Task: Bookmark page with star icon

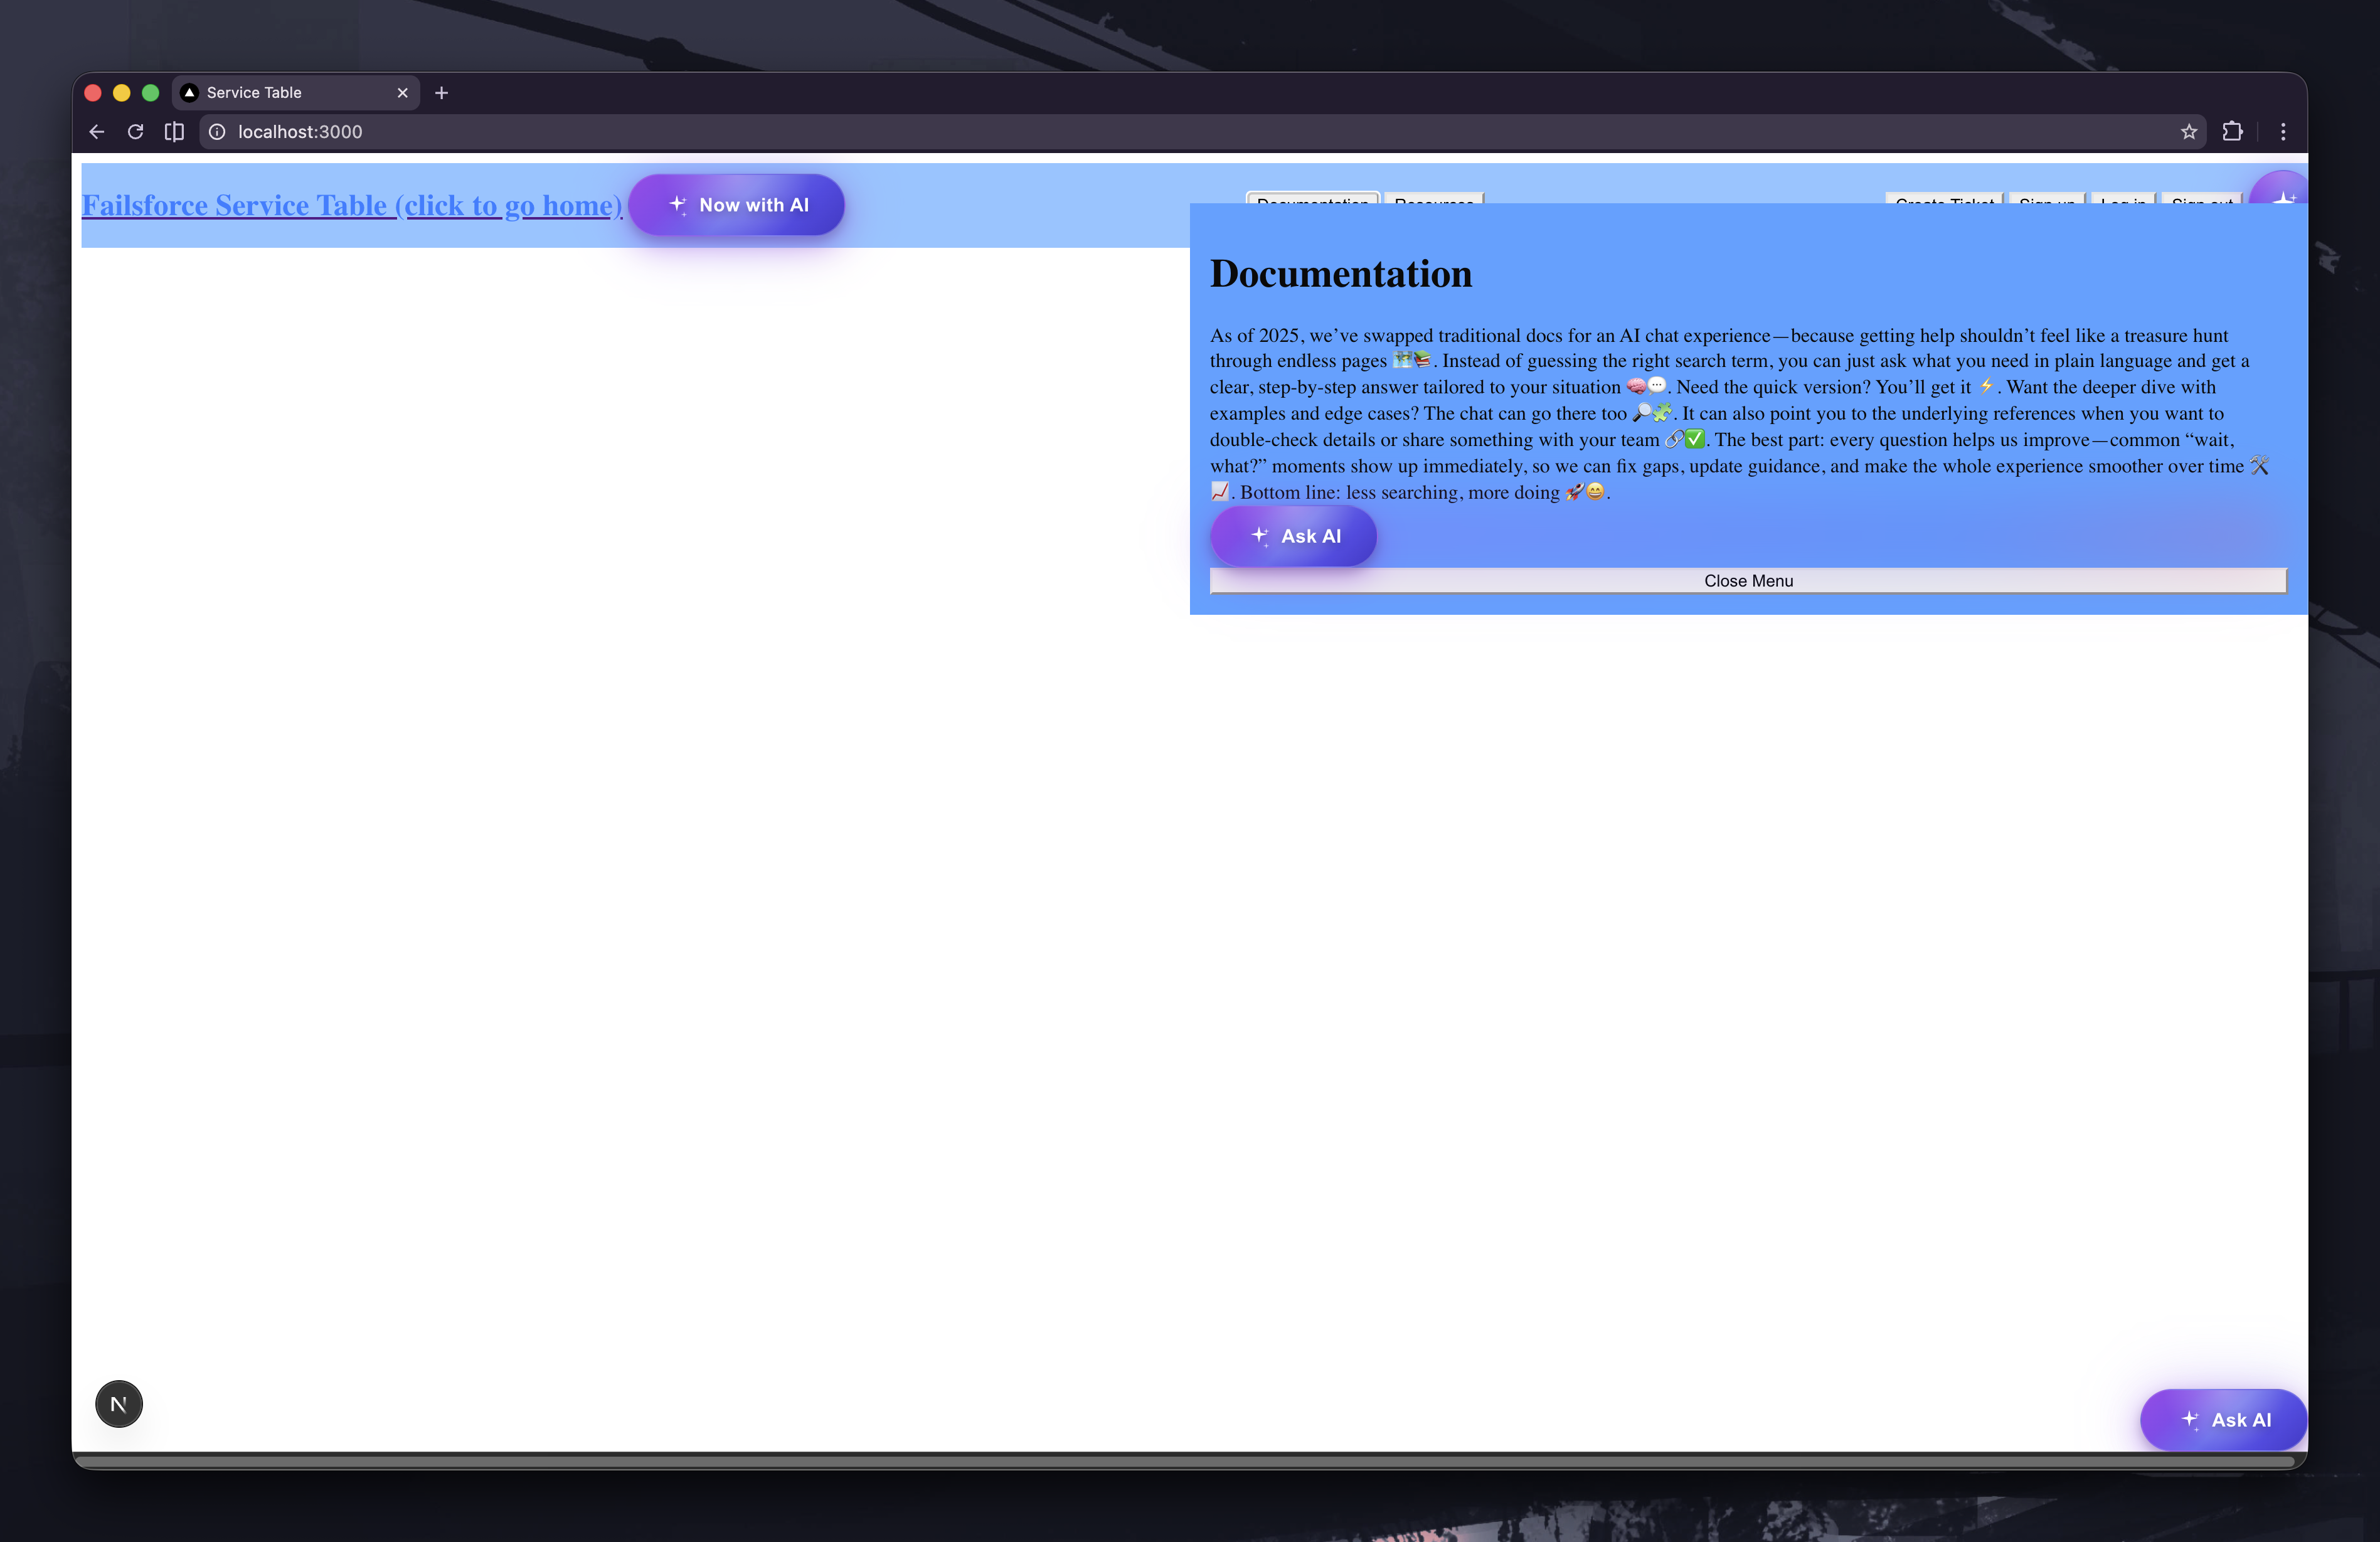Action: point(2188,132)
